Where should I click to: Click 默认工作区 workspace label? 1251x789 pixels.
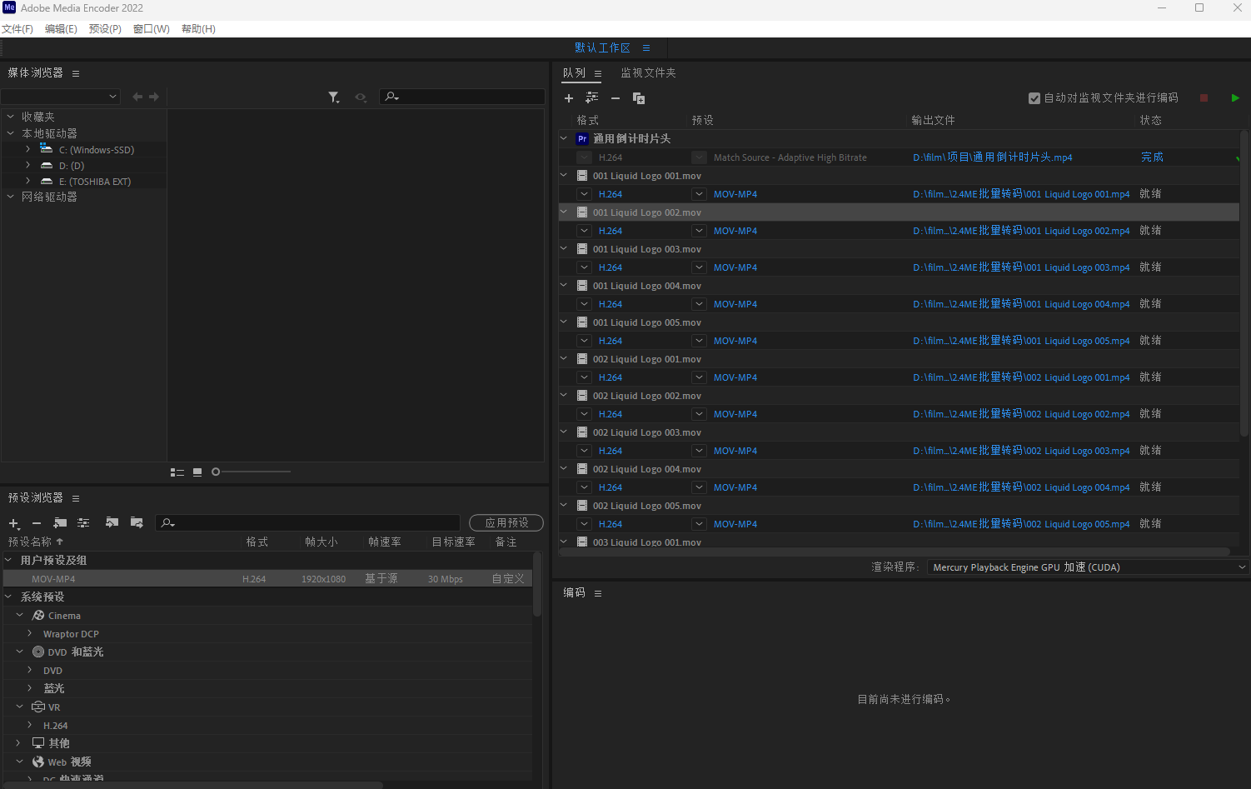tap(602, 48)
